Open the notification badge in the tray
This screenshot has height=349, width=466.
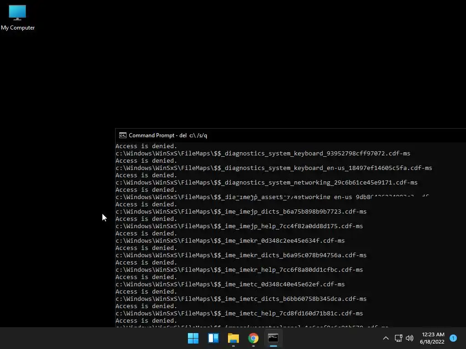point(453,338)
